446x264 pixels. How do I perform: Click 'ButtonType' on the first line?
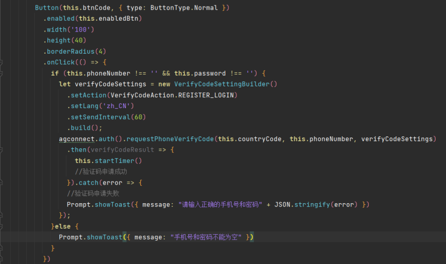pyautogui.click(x=170, y=8)
